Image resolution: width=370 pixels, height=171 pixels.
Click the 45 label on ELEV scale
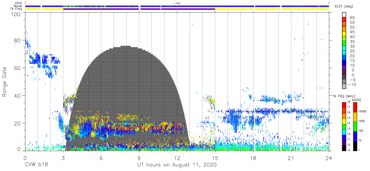(352, 32)
